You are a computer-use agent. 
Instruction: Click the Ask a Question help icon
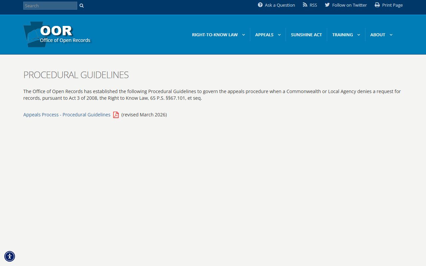[260, 5]
